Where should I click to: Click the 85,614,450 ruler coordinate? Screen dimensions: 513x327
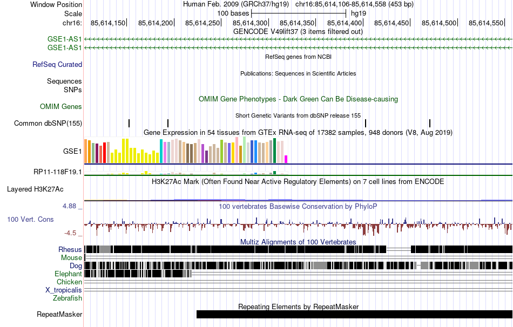coord(391,23)
